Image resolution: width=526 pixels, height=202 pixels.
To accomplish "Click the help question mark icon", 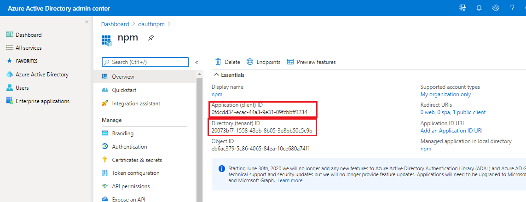I will [512, 8].
